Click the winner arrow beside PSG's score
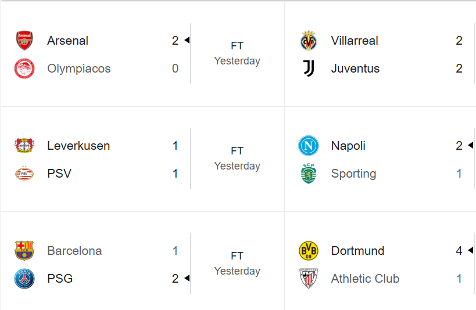This screenshot has width=476, height=310. click(187, 279)
